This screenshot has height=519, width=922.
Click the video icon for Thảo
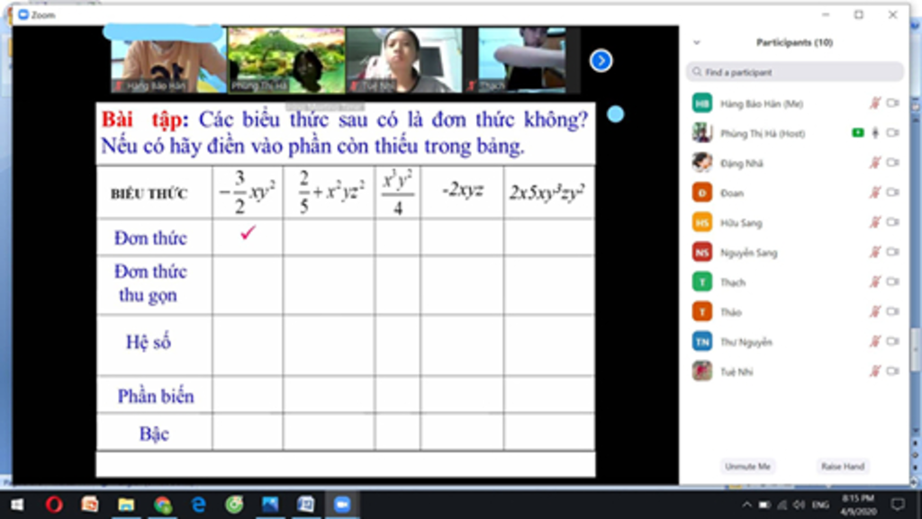(893, 312)
